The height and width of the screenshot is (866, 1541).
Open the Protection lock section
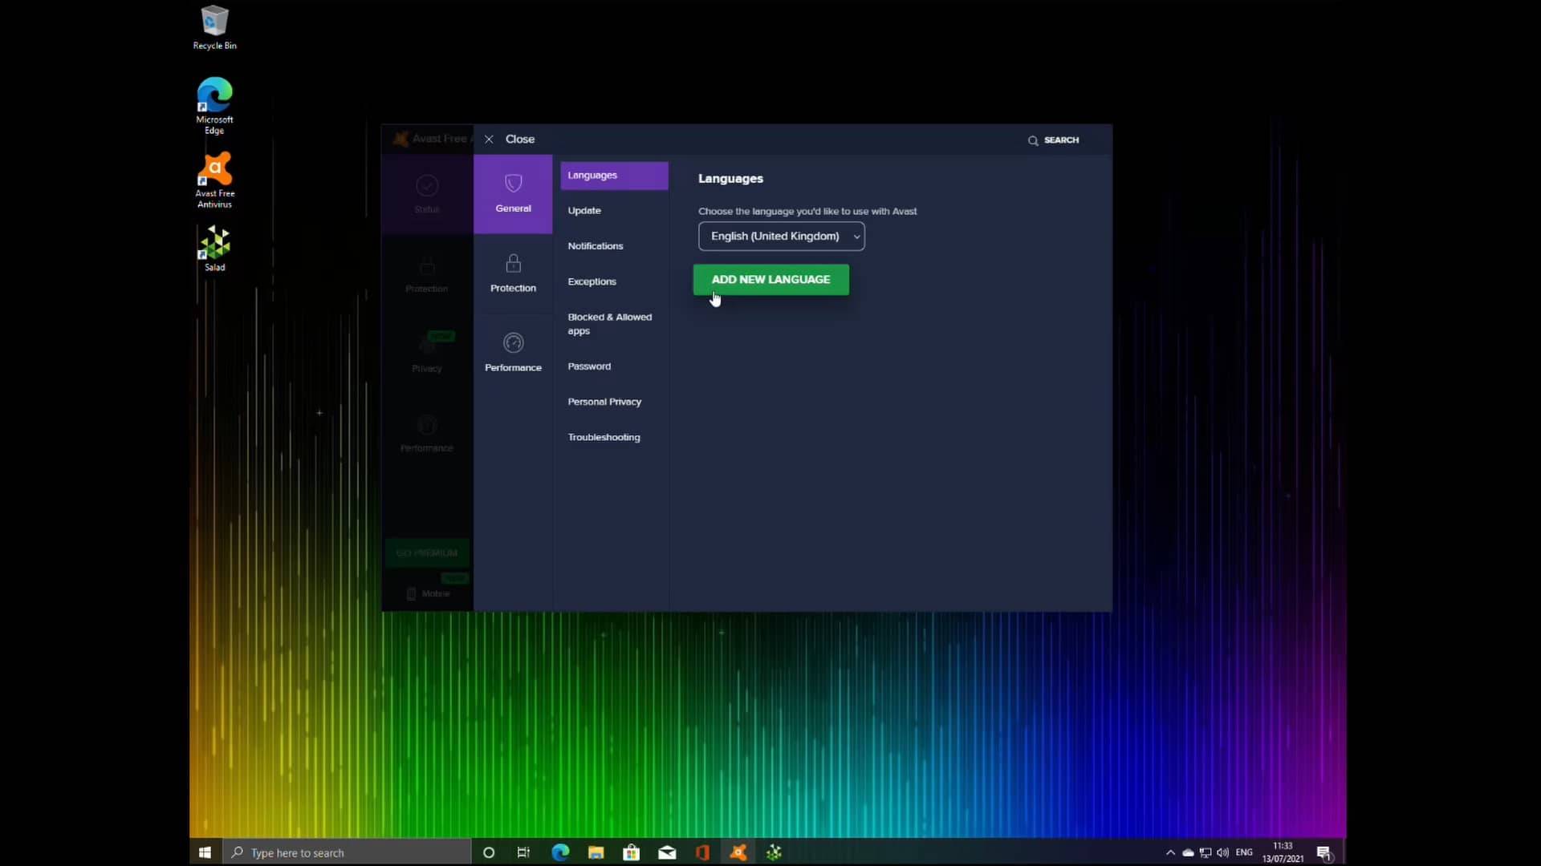(x=513, y=273)
